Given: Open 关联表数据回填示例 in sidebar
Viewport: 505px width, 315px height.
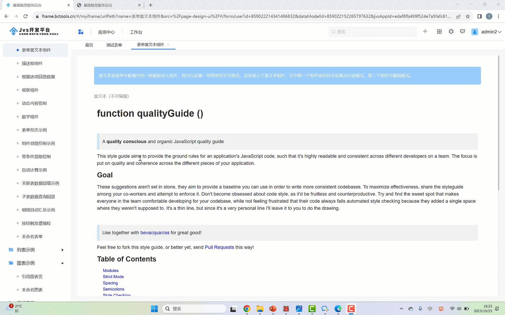Looking at the screenshot, I should coord(40,183).
